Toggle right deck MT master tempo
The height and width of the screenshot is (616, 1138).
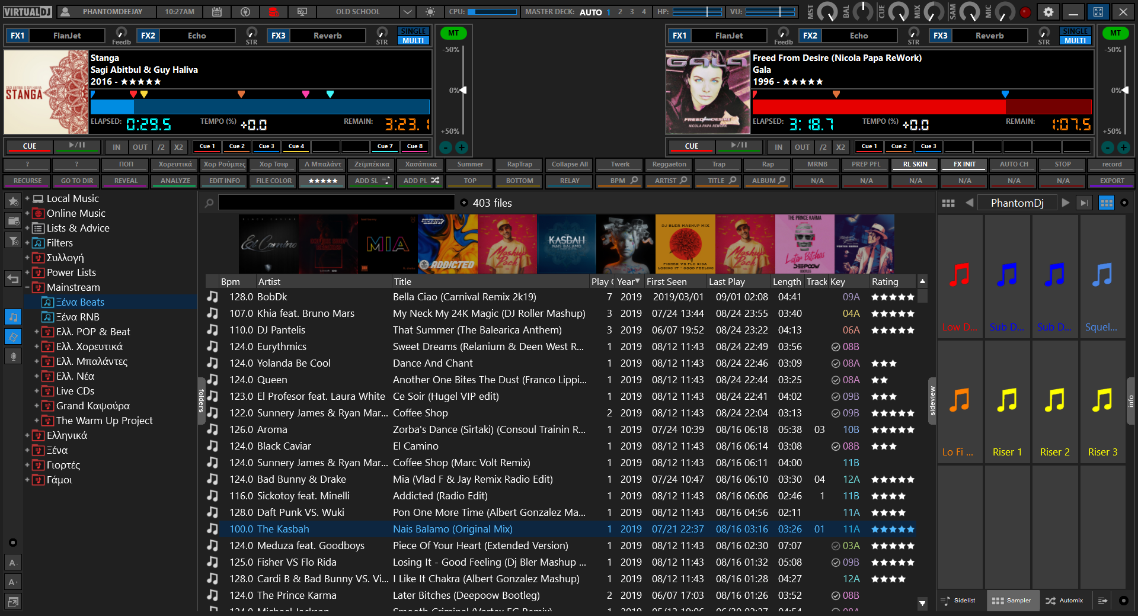(x=1115, y=33)
